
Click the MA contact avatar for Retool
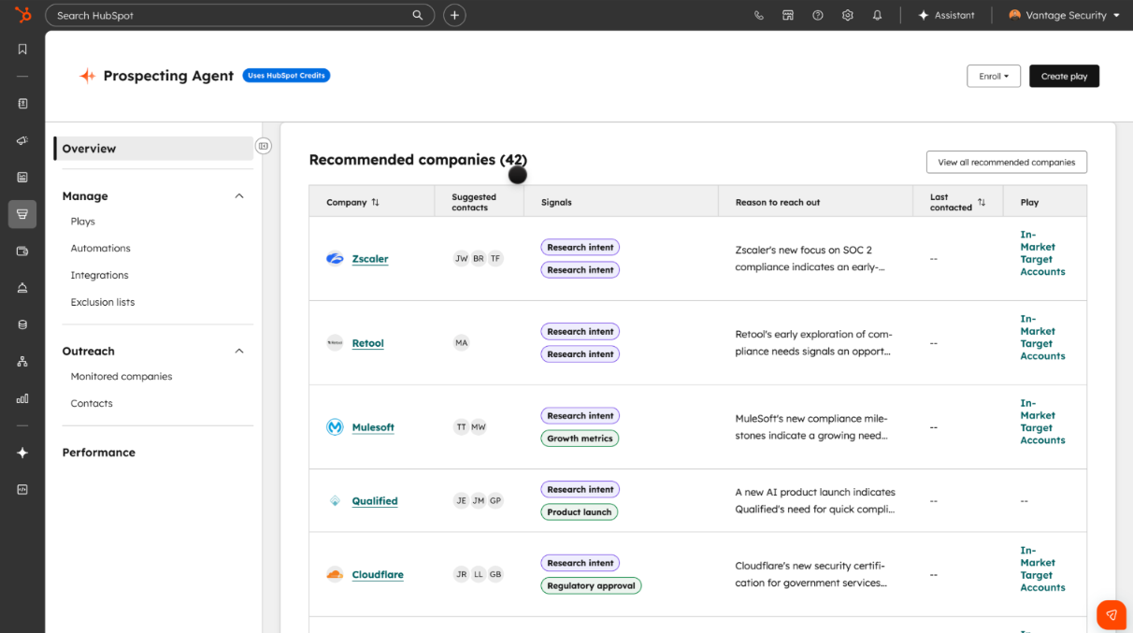click(461, 342)
